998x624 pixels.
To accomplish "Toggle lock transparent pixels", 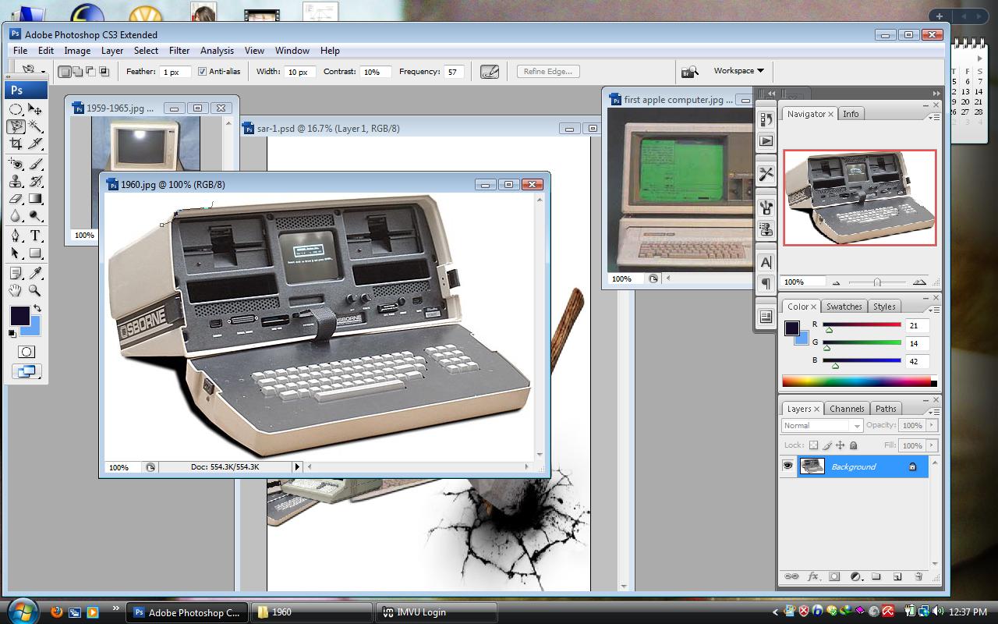I will click(813, 445).
